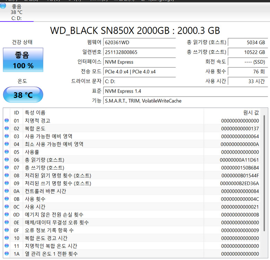The image size is (270, 260).
Task: Click the status orb beside 컨트롤러 바쁜 시간
Action: [7, 191]
